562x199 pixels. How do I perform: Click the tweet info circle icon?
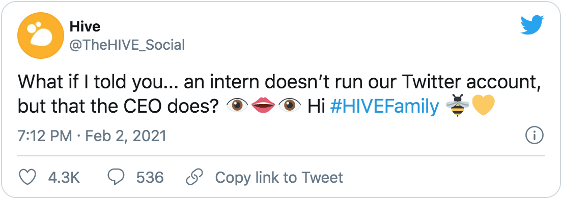click(535, 136)
